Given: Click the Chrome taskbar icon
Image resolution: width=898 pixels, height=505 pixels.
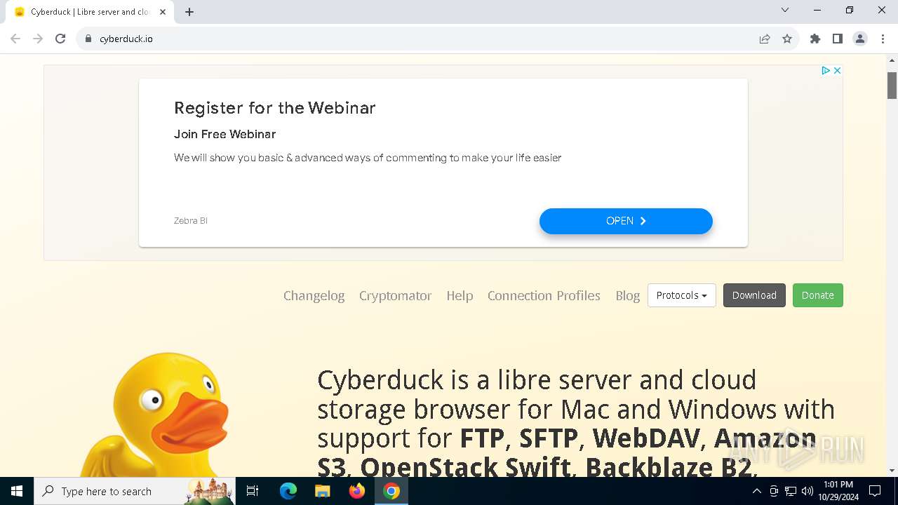Looking at the screenshot, I should 391,491.
